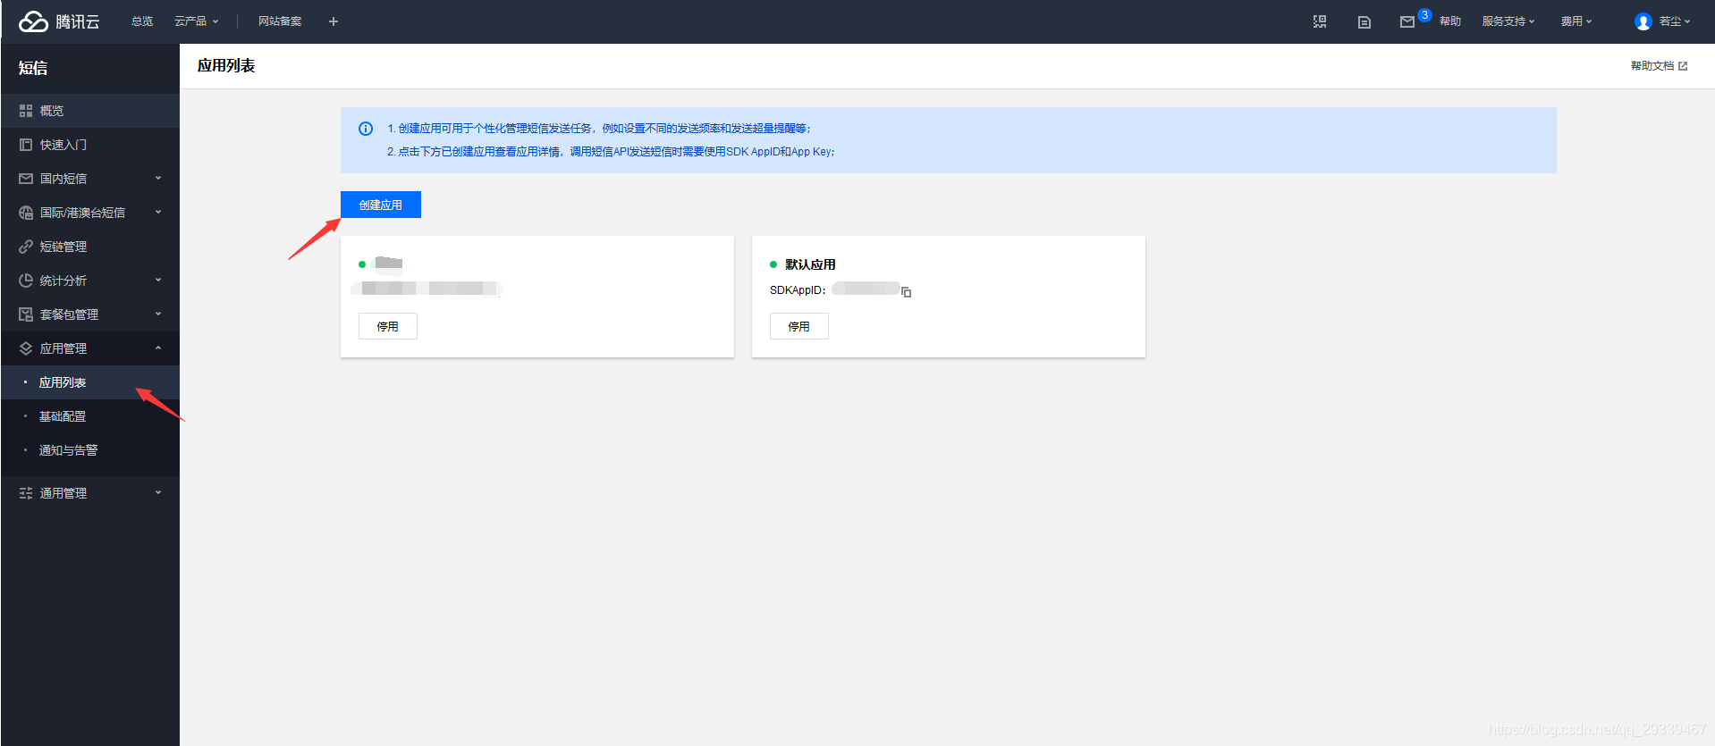Click the user avatar icon
1715x746 pixels.
click(1643, 21)
